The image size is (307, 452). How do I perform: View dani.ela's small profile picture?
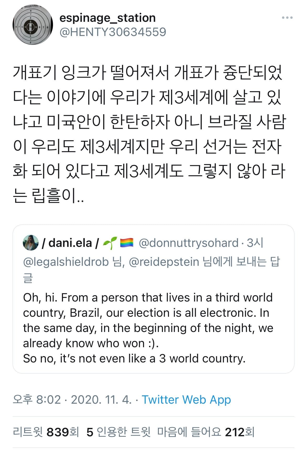click(31, 242)
